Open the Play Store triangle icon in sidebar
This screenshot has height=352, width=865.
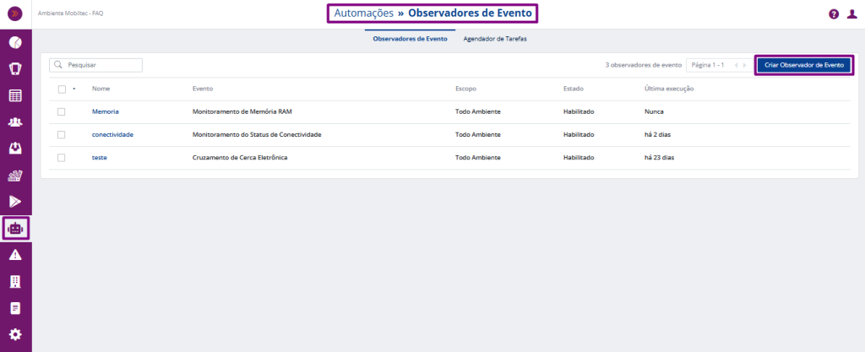pyautogui.click(x=15, y=201)
